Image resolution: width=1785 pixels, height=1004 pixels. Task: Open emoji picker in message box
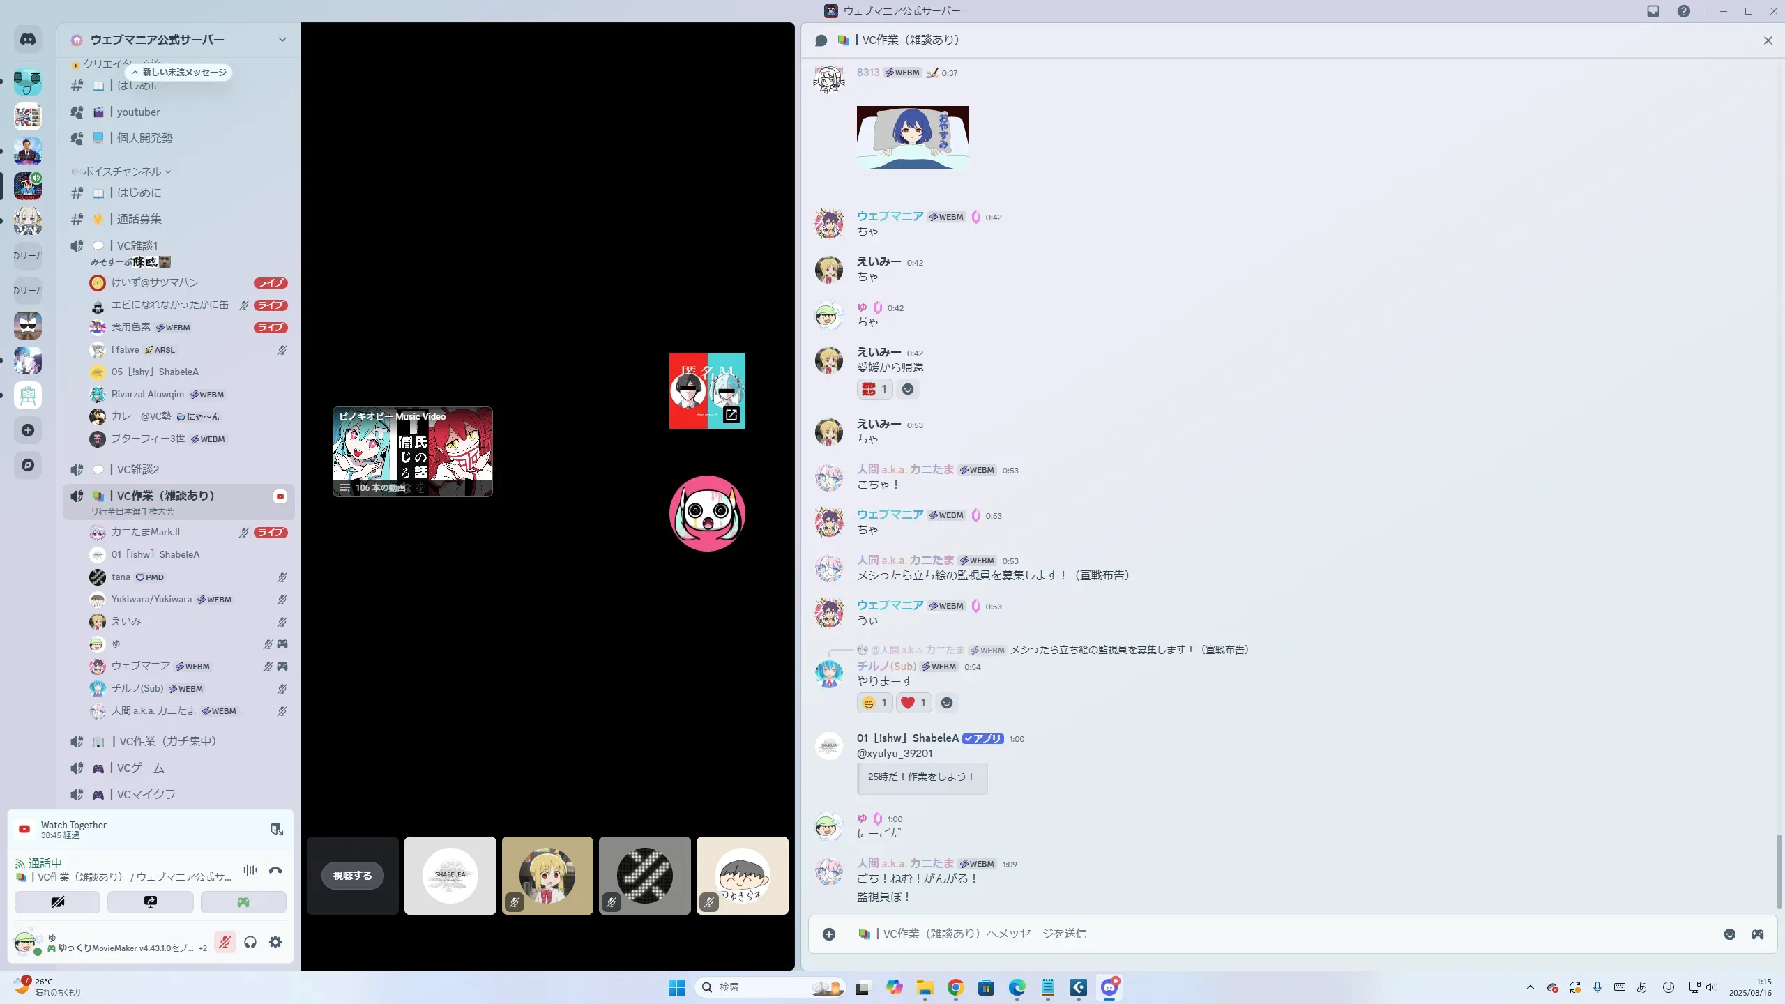(1730, 934)
